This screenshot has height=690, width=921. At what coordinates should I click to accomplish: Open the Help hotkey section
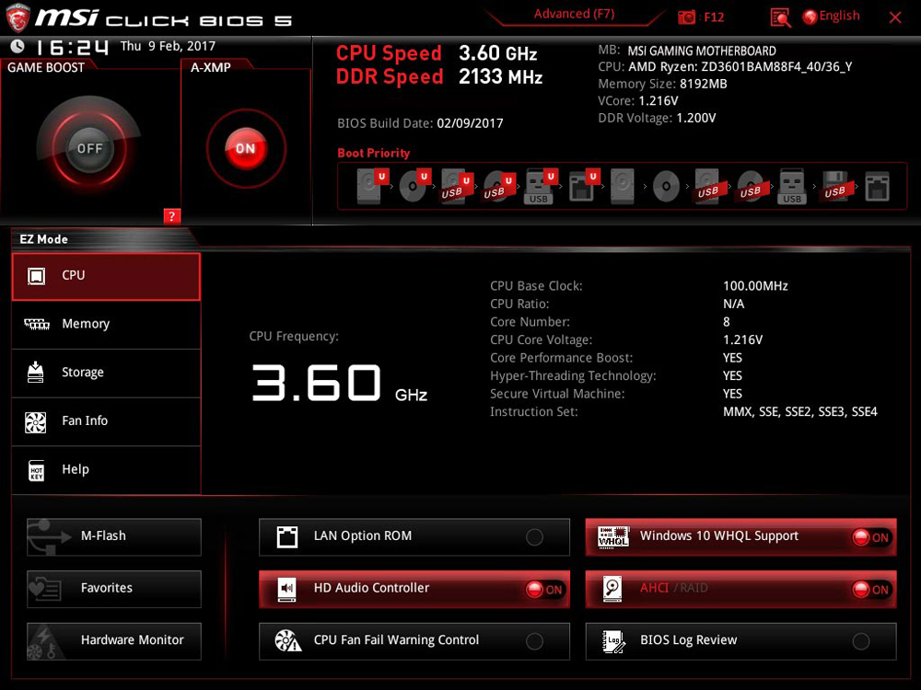(106, 470)
